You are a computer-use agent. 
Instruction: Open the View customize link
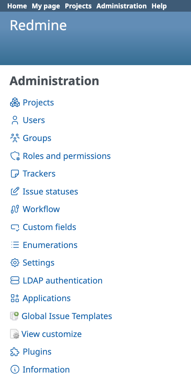coord(52,334)
